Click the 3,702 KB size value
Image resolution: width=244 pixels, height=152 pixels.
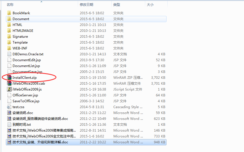tap(158, 78)
